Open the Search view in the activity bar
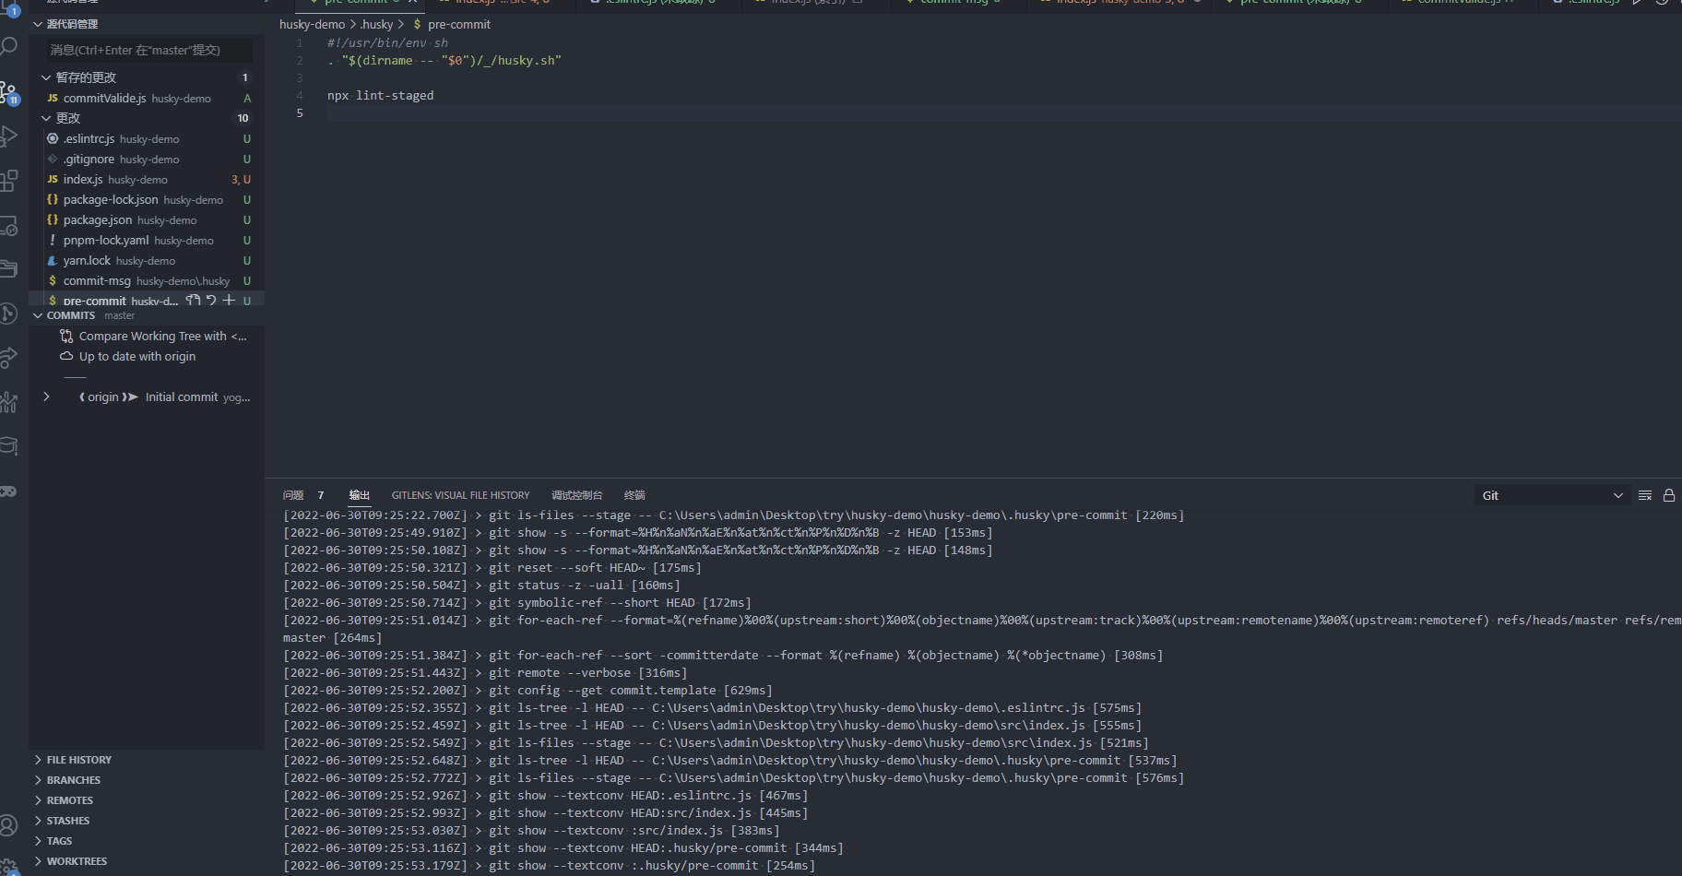The image size is (1682, 876). [9, 46]
